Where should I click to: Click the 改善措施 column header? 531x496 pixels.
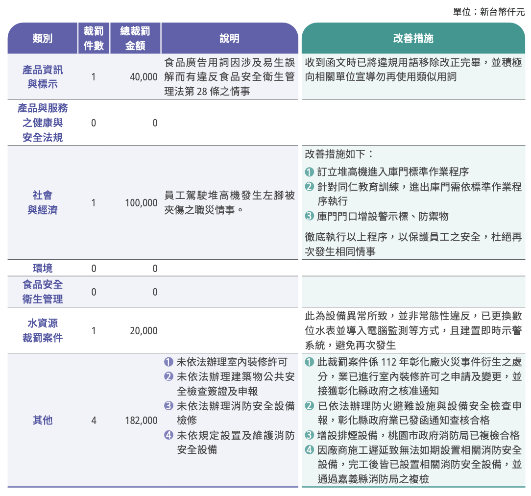413,38
